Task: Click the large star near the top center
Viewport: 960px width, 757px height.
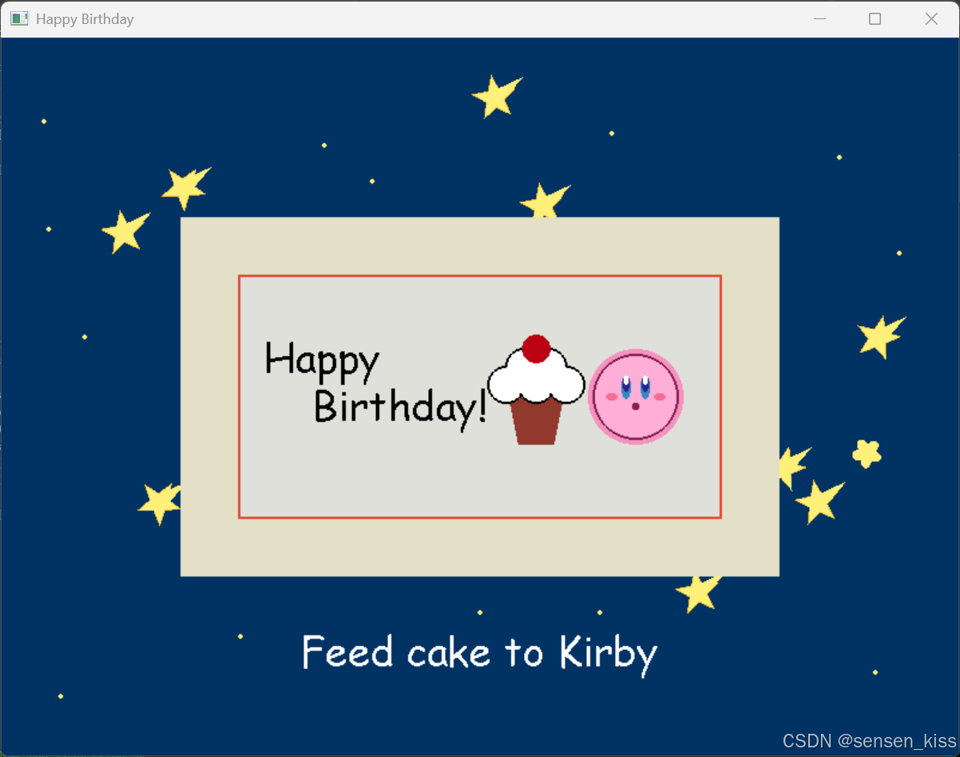Action: [497, 96]
